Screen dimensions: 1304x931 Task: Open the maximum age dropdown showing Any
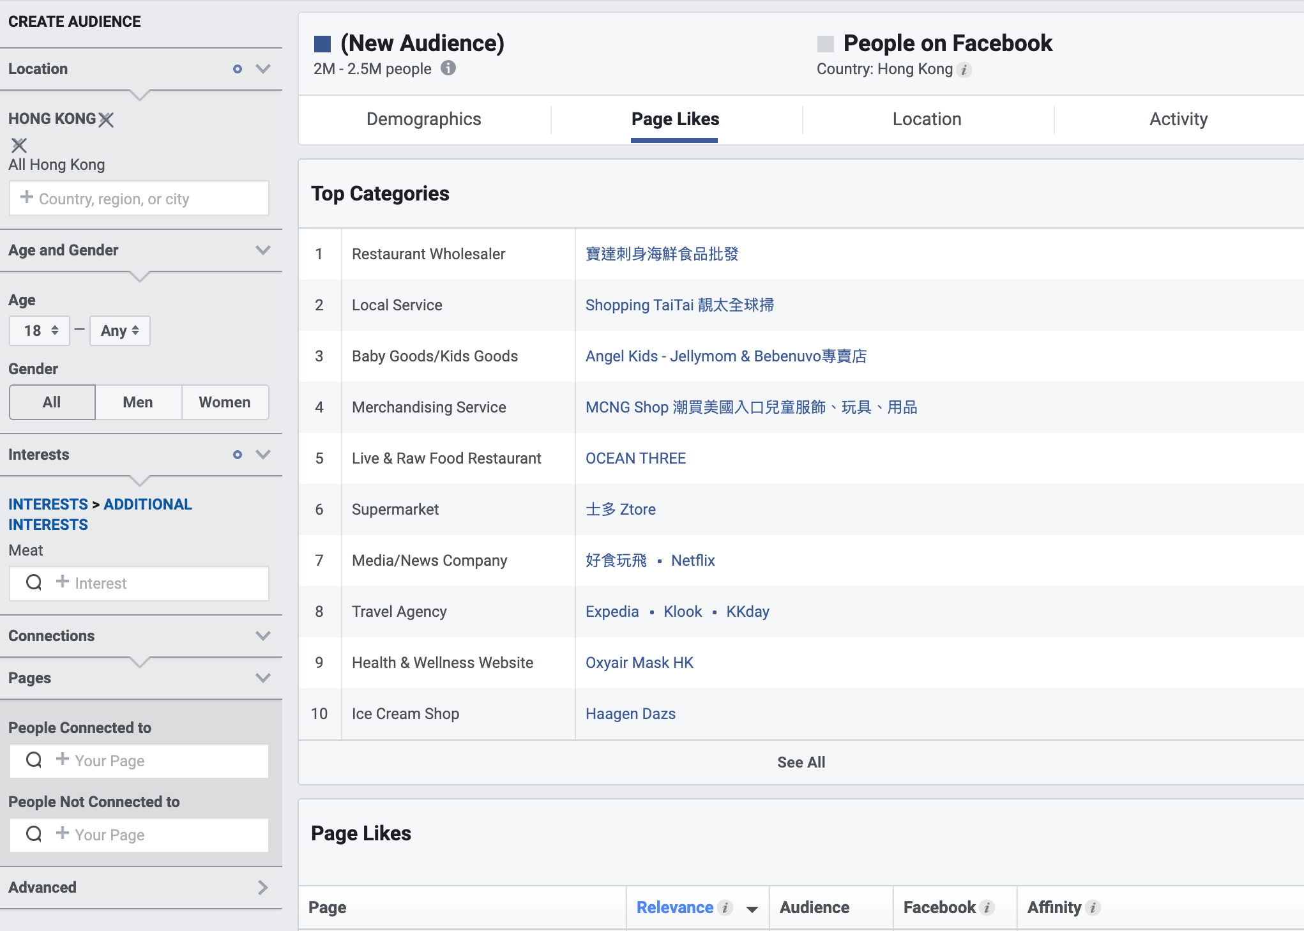coord(120,331)
